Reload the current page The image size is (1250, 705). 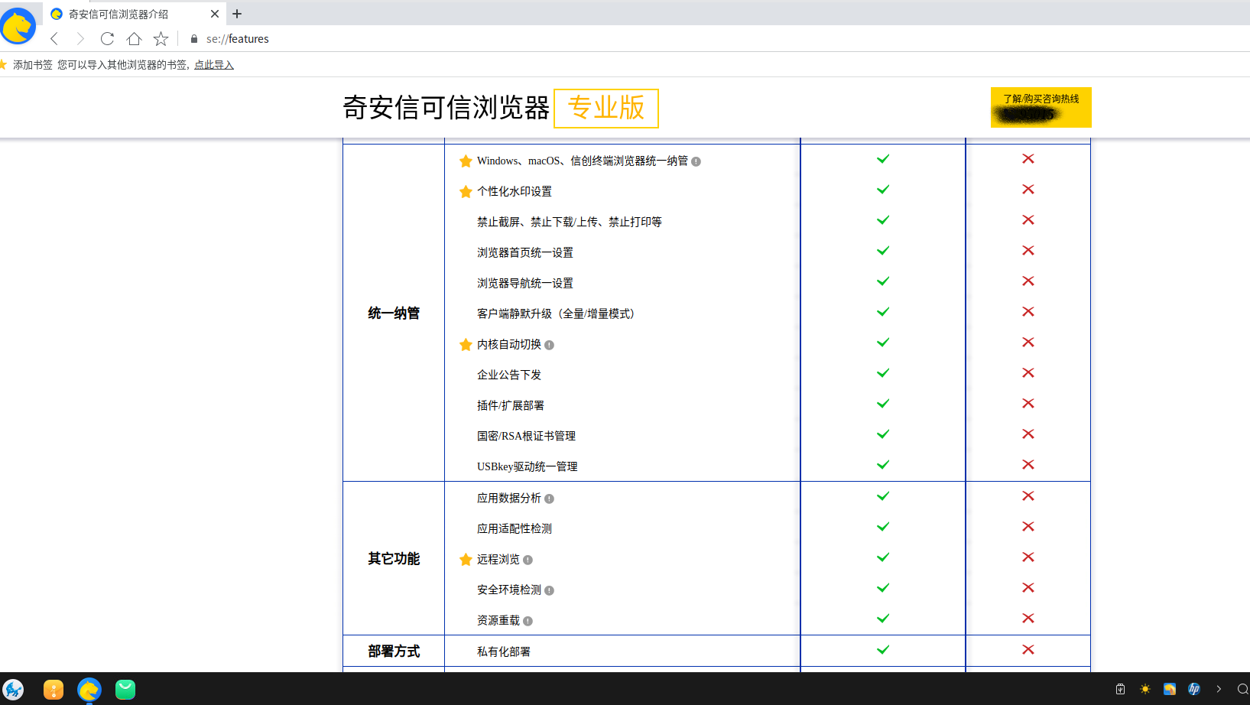click(x=107, y=39)
